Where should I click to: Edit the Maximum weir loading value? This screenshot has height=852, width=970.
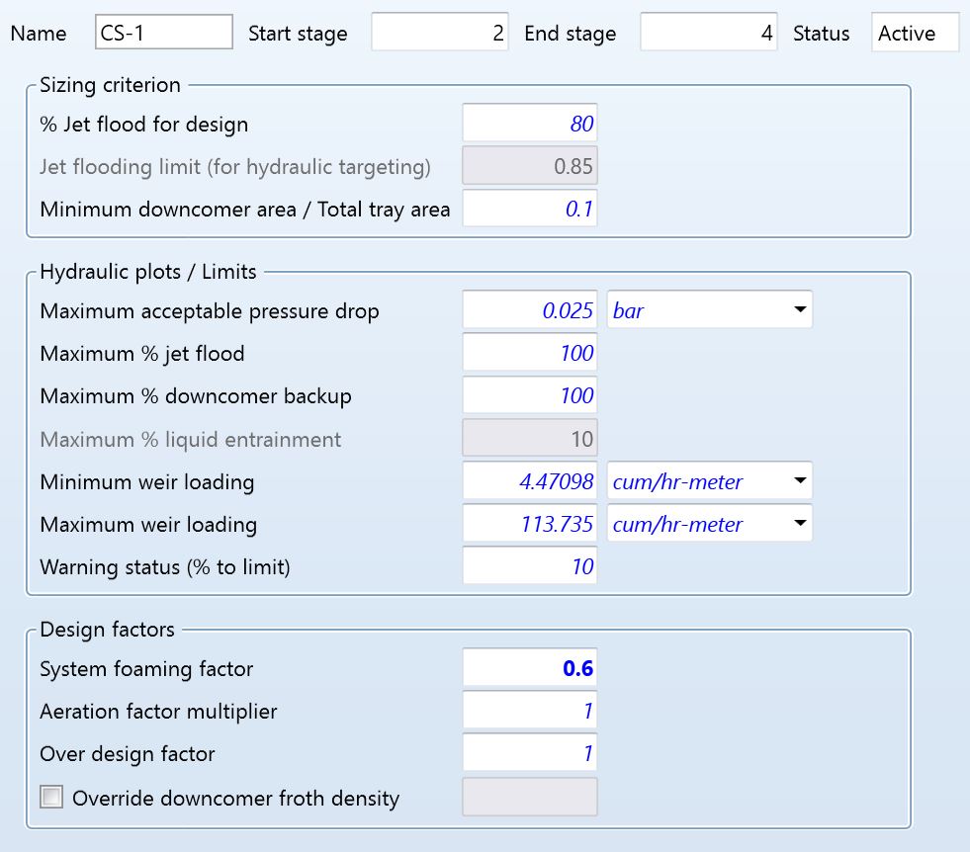click(530, 525)
